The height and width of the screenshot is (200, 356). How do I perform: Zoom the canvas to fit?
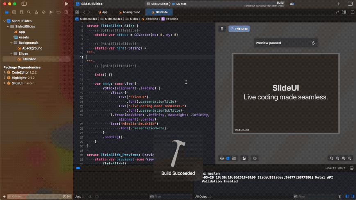(343, 159)
